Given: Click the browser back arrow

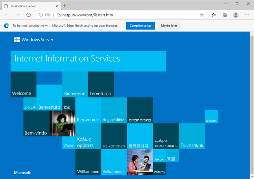Looking at the screenshot, I should pos(7,15).
